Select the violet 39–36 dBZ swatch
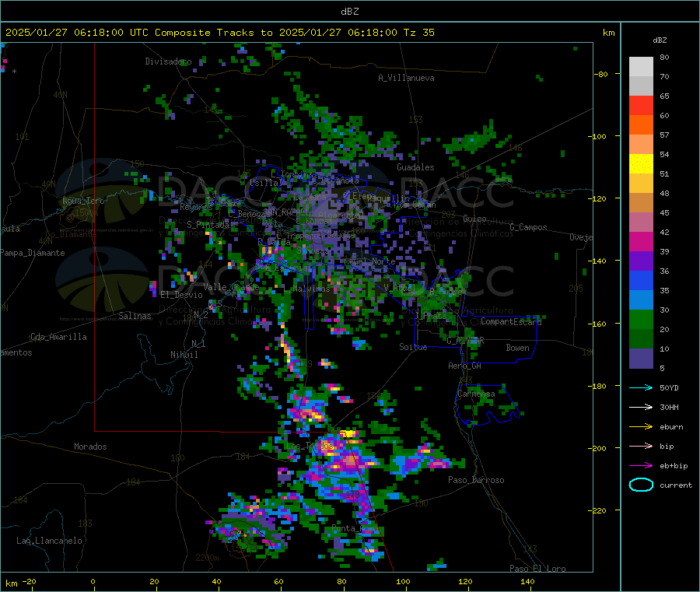 pyautogui.click(x=641, y=261)
